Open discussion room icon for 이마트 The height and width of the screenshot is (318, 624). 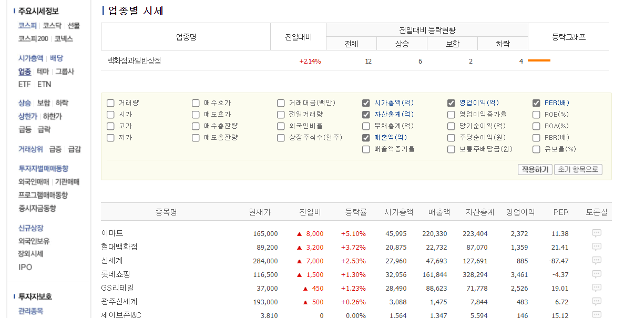(596, 233)
